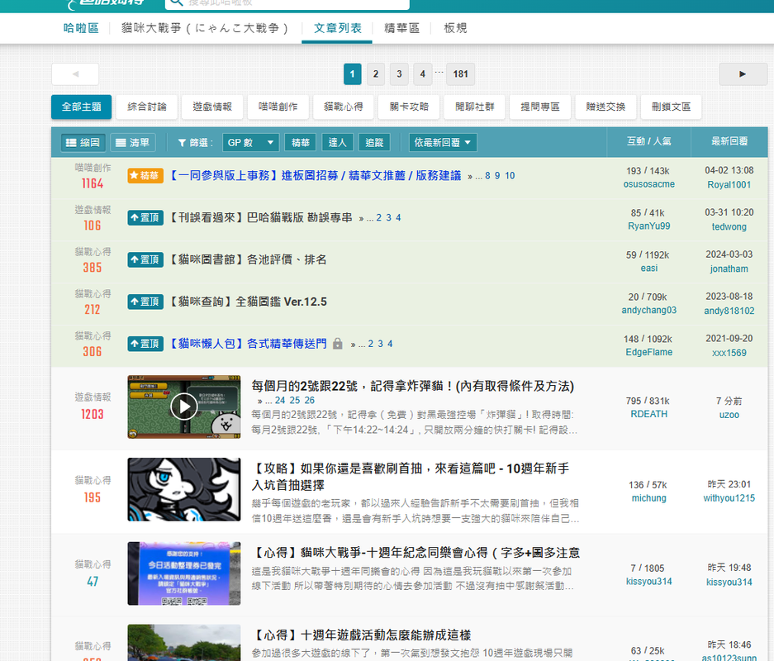Open latest replier Royal1001 profile
The image size is (774, 661).
pyautogui.click(x=729, y=184)
